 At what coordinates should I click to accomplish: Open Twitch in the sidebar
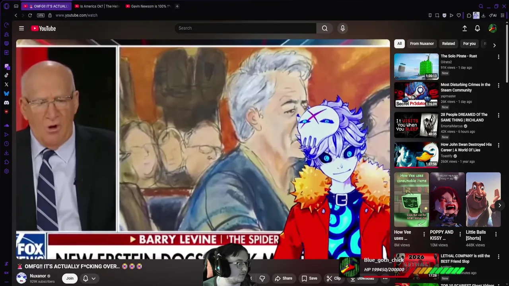6,66
